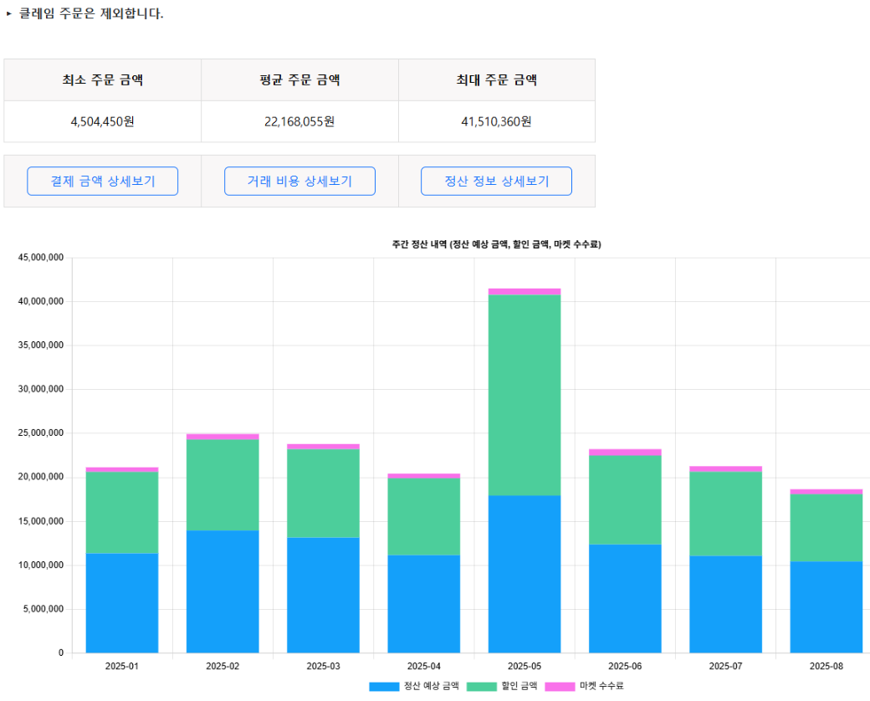Toggle 정산 예상 금액 legend swatch
This screenshot has height=701, width=870.
(384, 687)
